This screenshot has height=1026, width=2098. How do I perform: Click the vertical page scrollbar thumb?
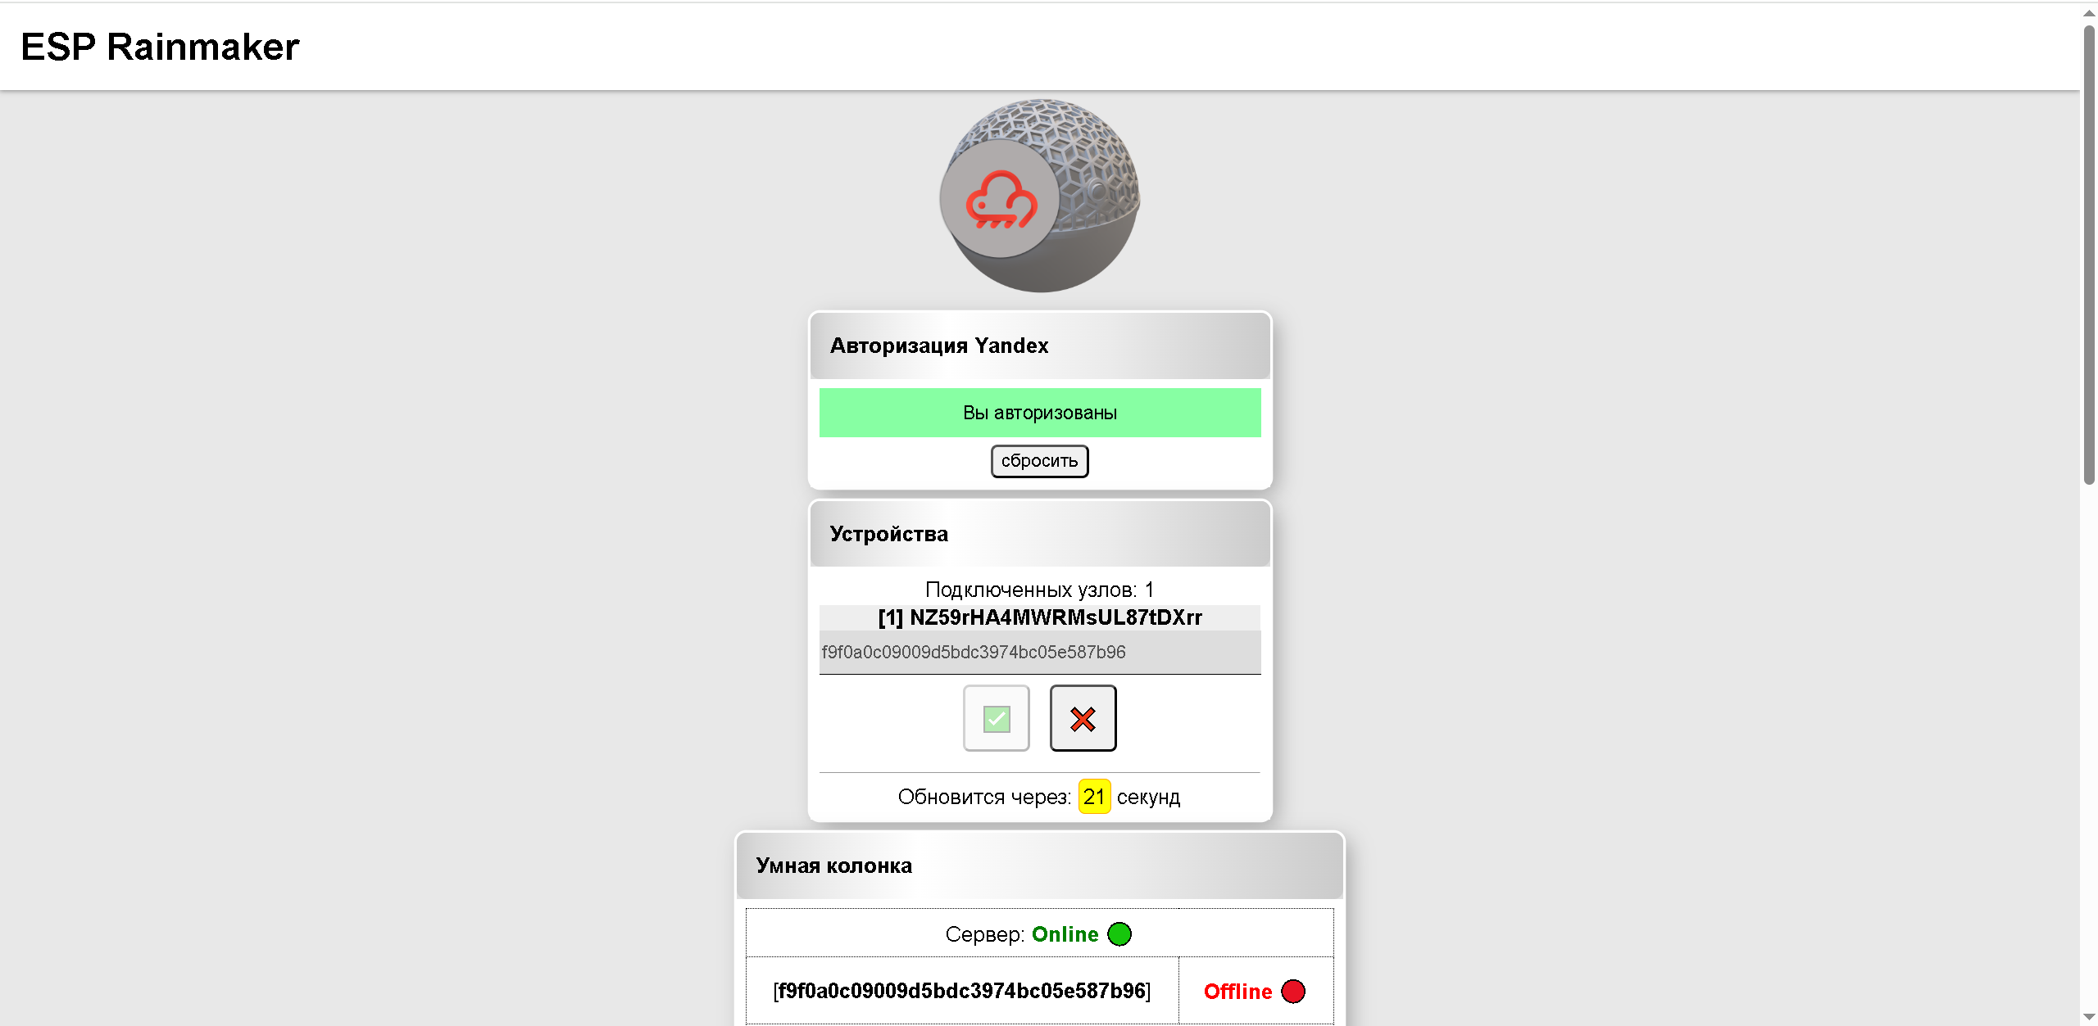point(2089,255)
